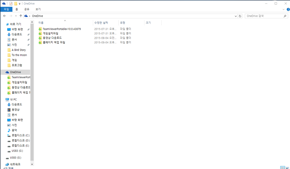
Task: Open the help question mark icon
Action: pyautogui.click(x=288, y=9)
